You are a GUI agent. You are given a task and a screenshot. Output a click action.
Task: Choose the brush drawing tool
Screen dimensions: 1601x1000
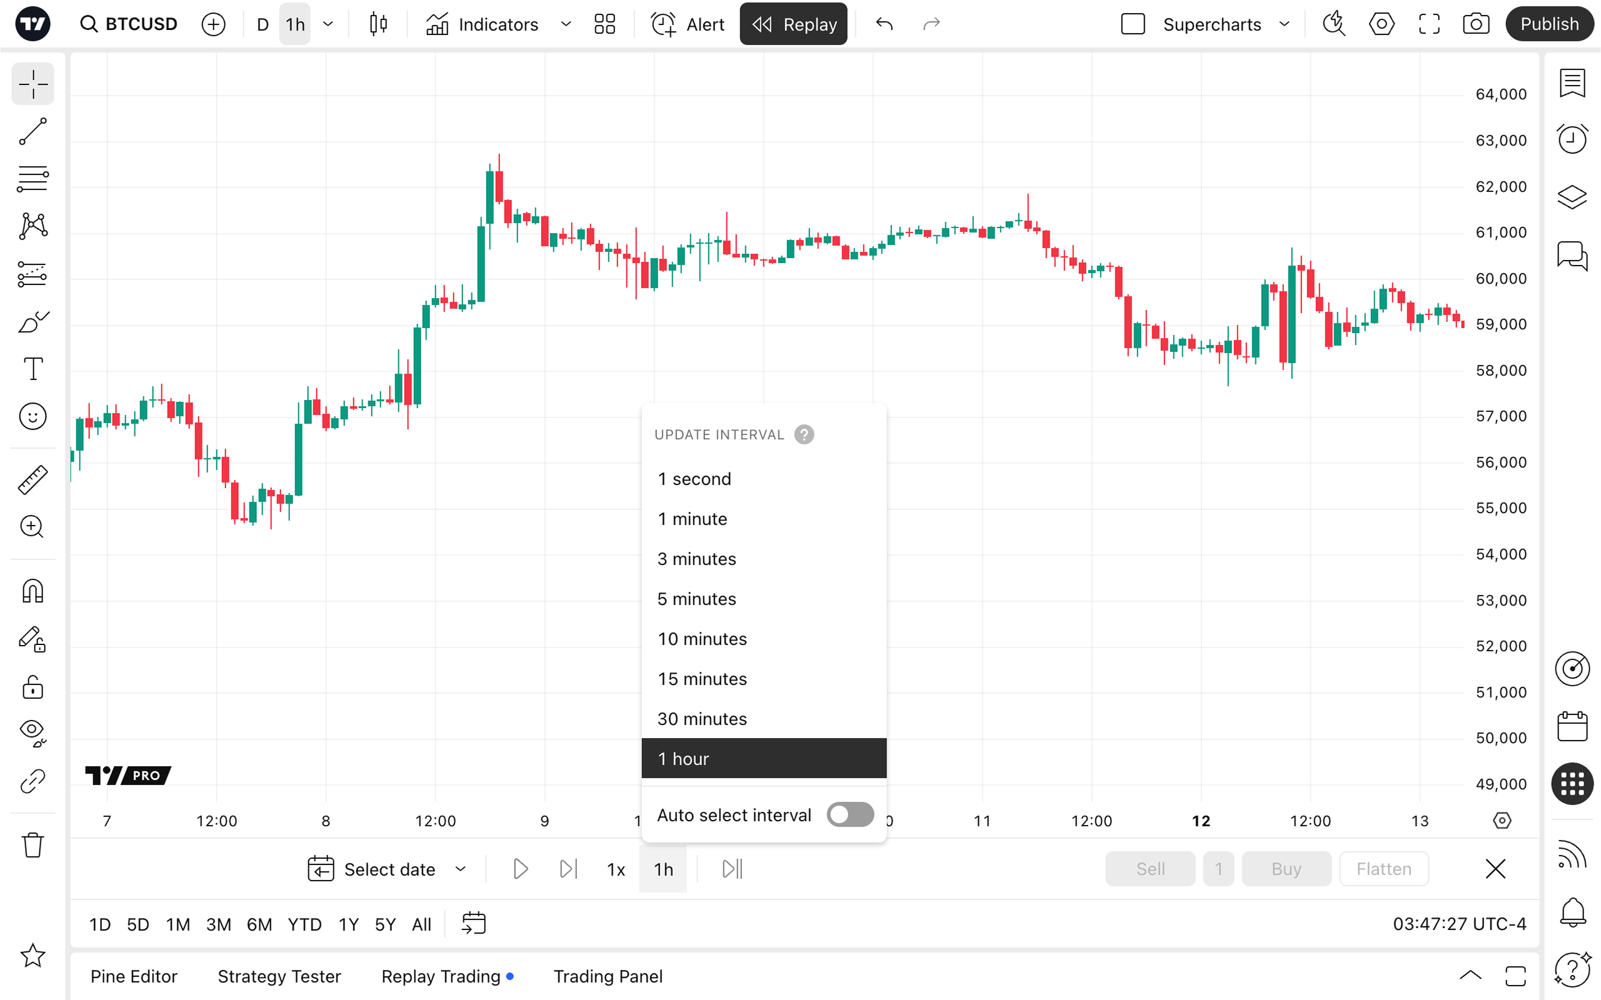pyautogui.click(x=33, y=322)
